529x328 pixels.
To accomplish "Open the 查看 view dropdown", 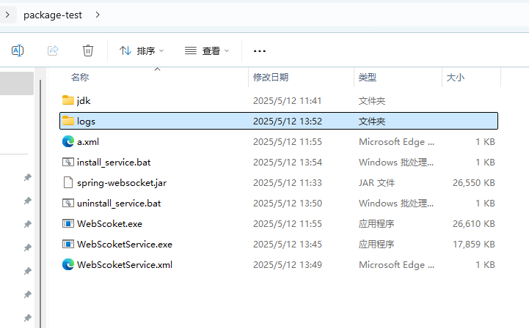I will tap(207, 51).
